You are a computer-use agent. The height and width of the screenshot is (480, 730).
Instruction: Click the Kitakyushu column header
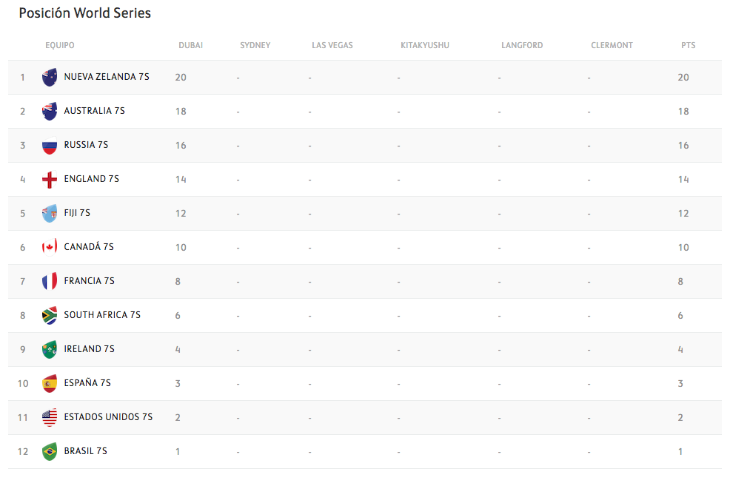pos(424,46)
